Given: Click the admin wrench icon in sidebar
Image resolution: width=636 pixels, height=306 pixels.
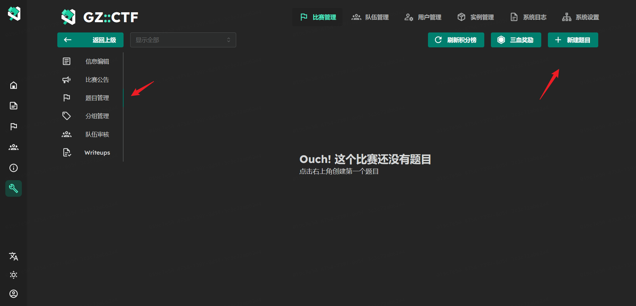Looking at the screenshot, I should tap(14, 188).
